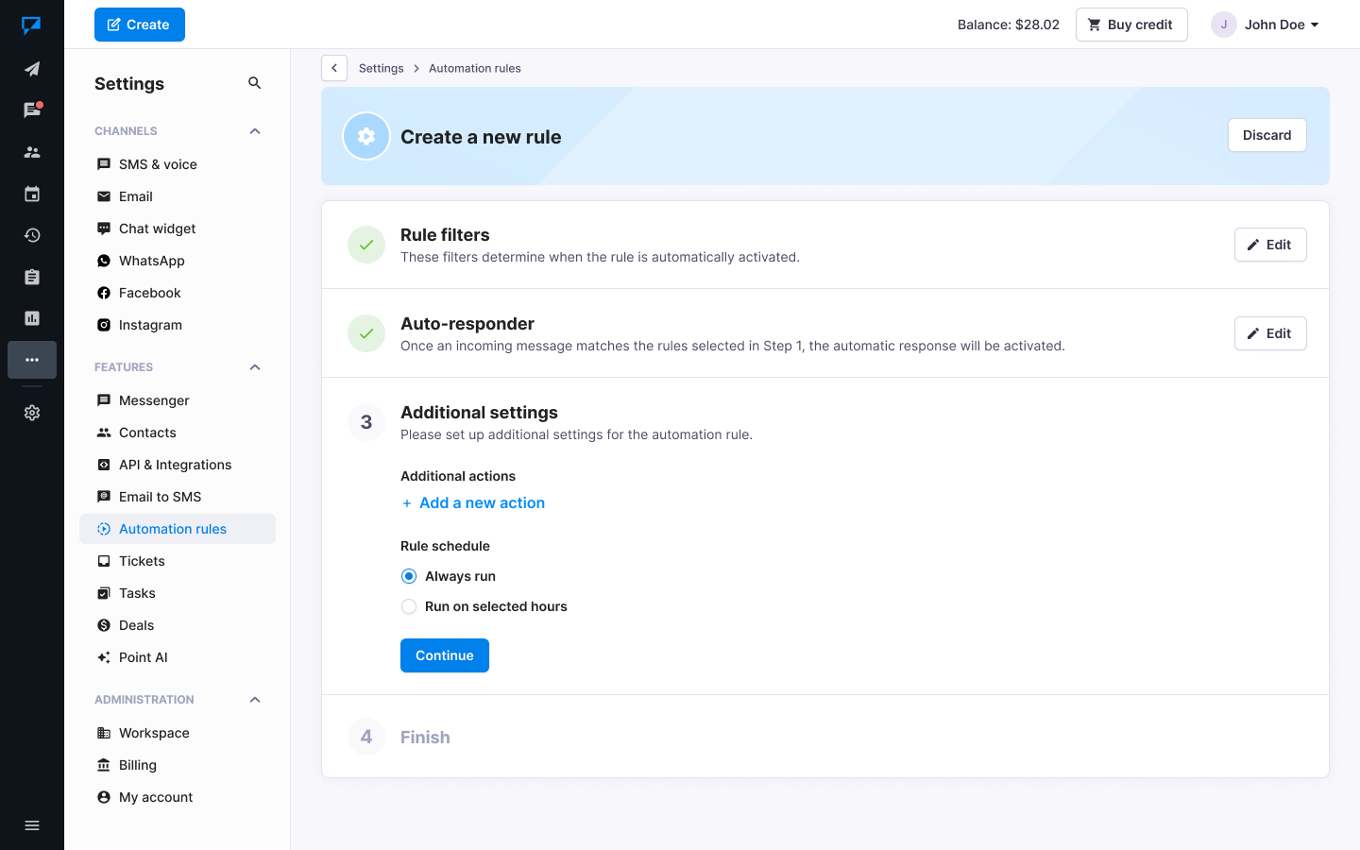Discard the new rule

point(1266,135)
